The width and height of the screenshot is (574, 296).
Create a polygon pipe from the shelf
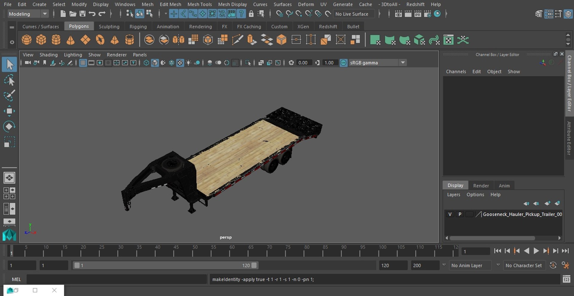pos(129,40)
